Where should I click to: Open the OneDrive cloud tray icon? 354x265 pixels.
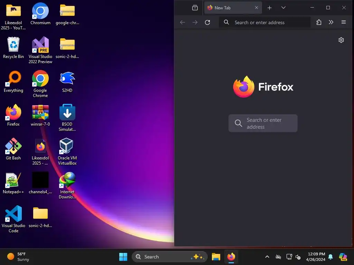[x=278, y=257]
